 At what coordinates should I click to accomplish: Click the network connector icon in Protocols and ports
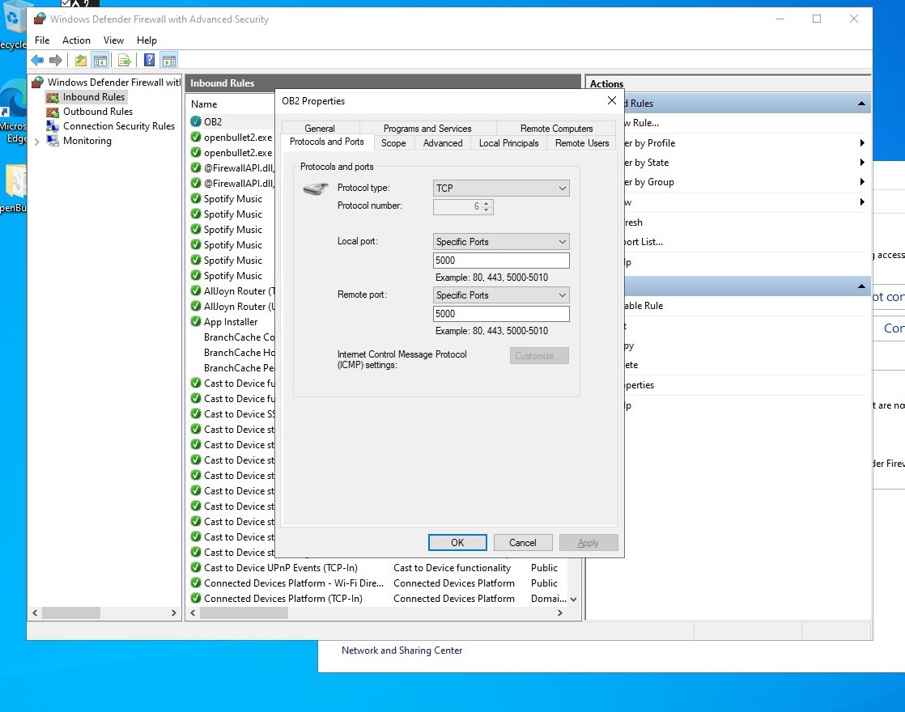(315, 189)
